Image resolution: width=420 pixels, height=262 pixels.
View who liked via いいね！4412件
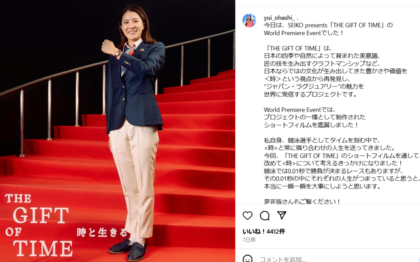(x=264, y=231)
